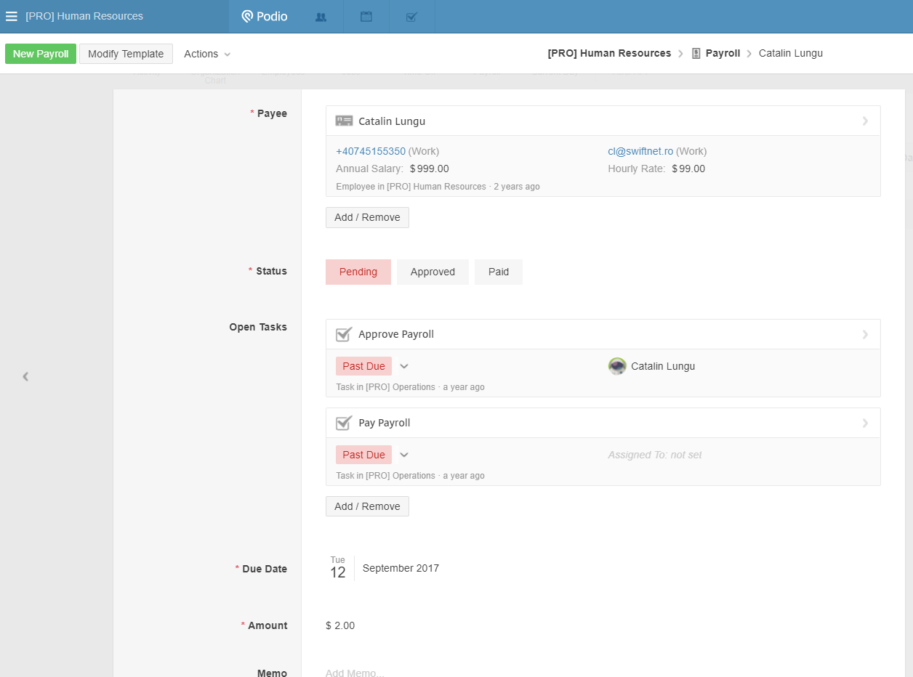Screen dimensions: 913x677
Task: Click Add / Remove under Open Tasks
Action: click(x=367, y=506)
